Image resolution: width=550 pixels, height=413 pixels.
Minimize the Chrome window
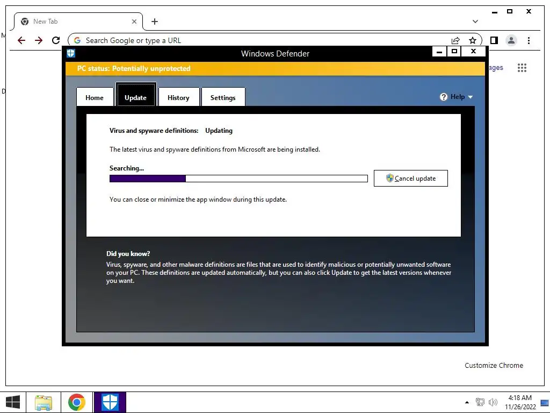pyautogui.click(x=495, y=12)
